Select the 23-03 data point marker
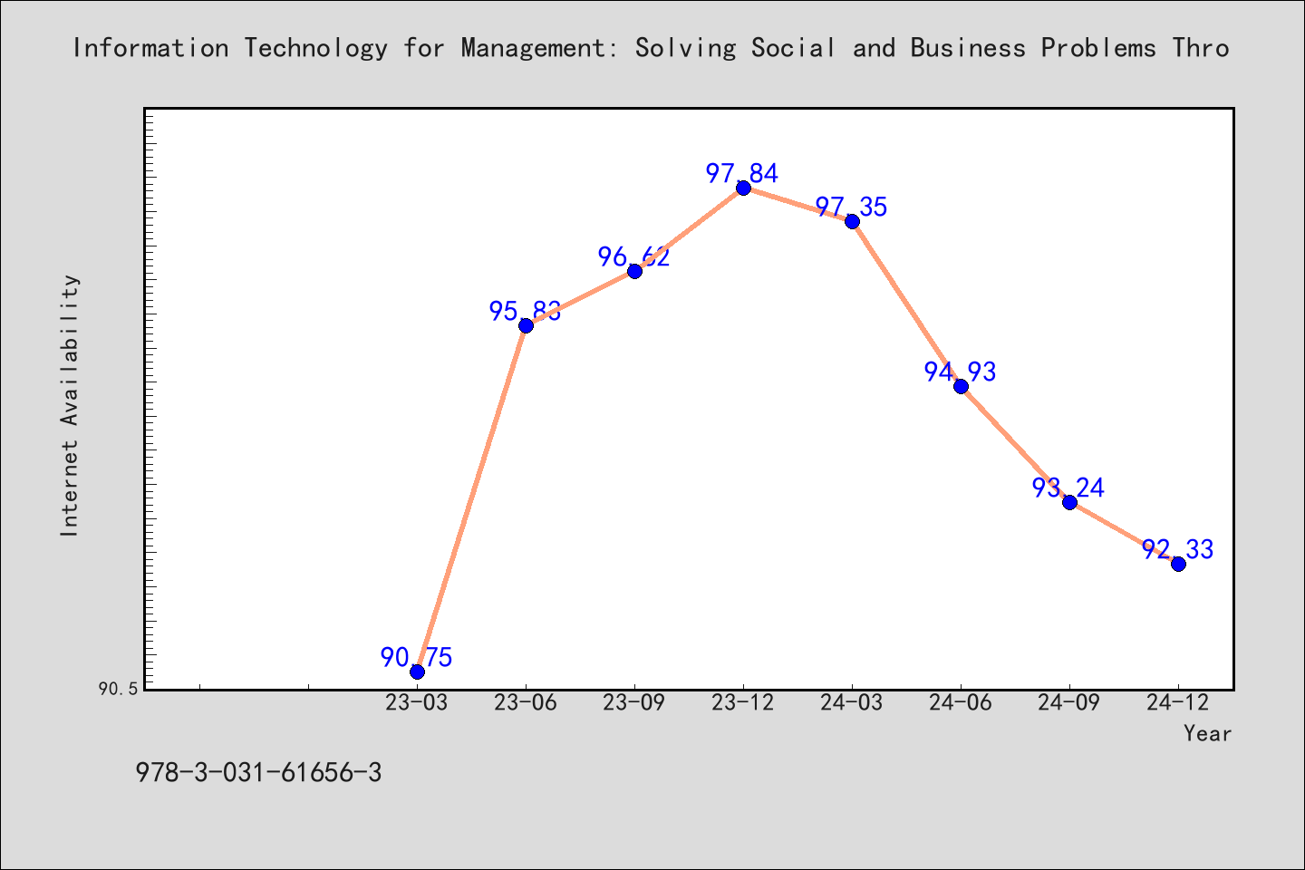1305x870 pixels. tap(417, 672)
